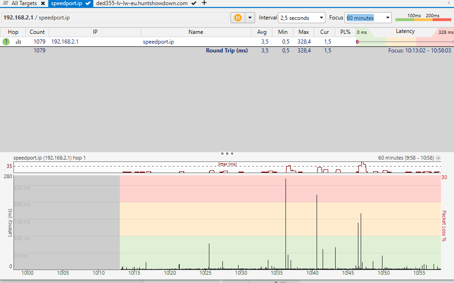Click the target address field 192.168.2.1 / speedport.ip
454x283 pixels.
(115, 18)
